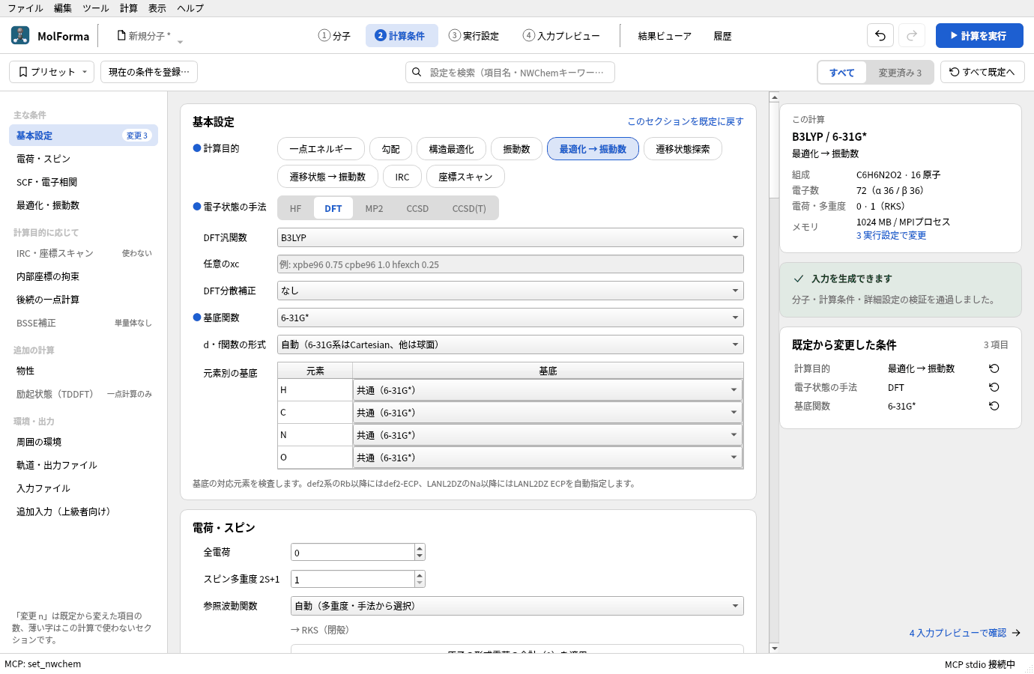Open the 計算 menu

point(129,8)
